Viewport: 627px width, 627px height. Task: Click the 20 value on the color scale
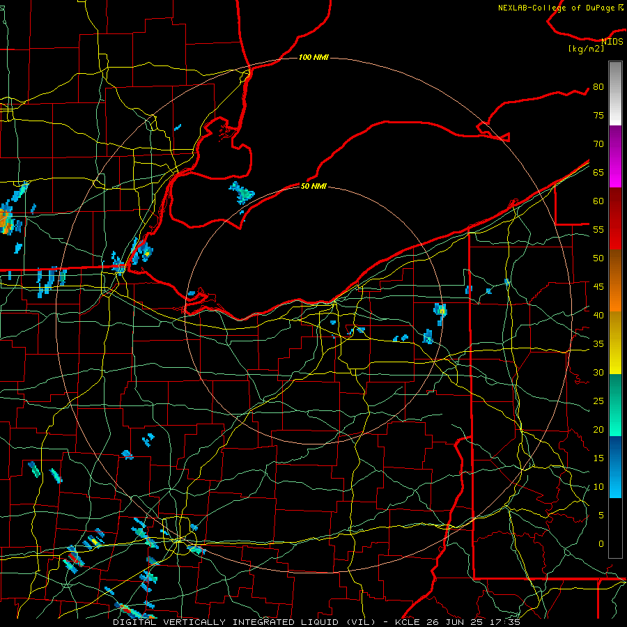coord(598,430)
